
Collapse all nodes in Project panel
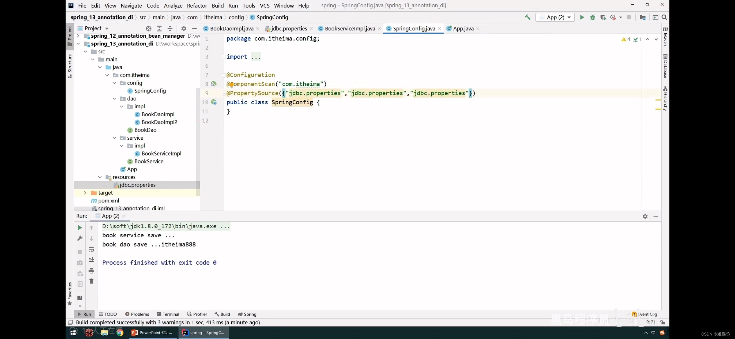170,28
